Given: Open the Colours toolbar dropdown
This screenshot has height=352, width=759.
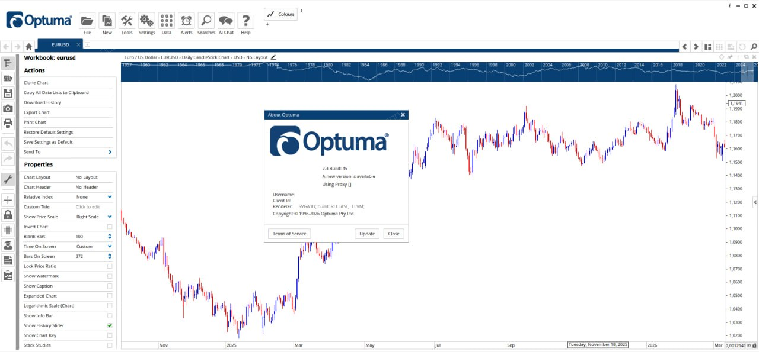Looking at the screenshot, I should coord(280,14).
